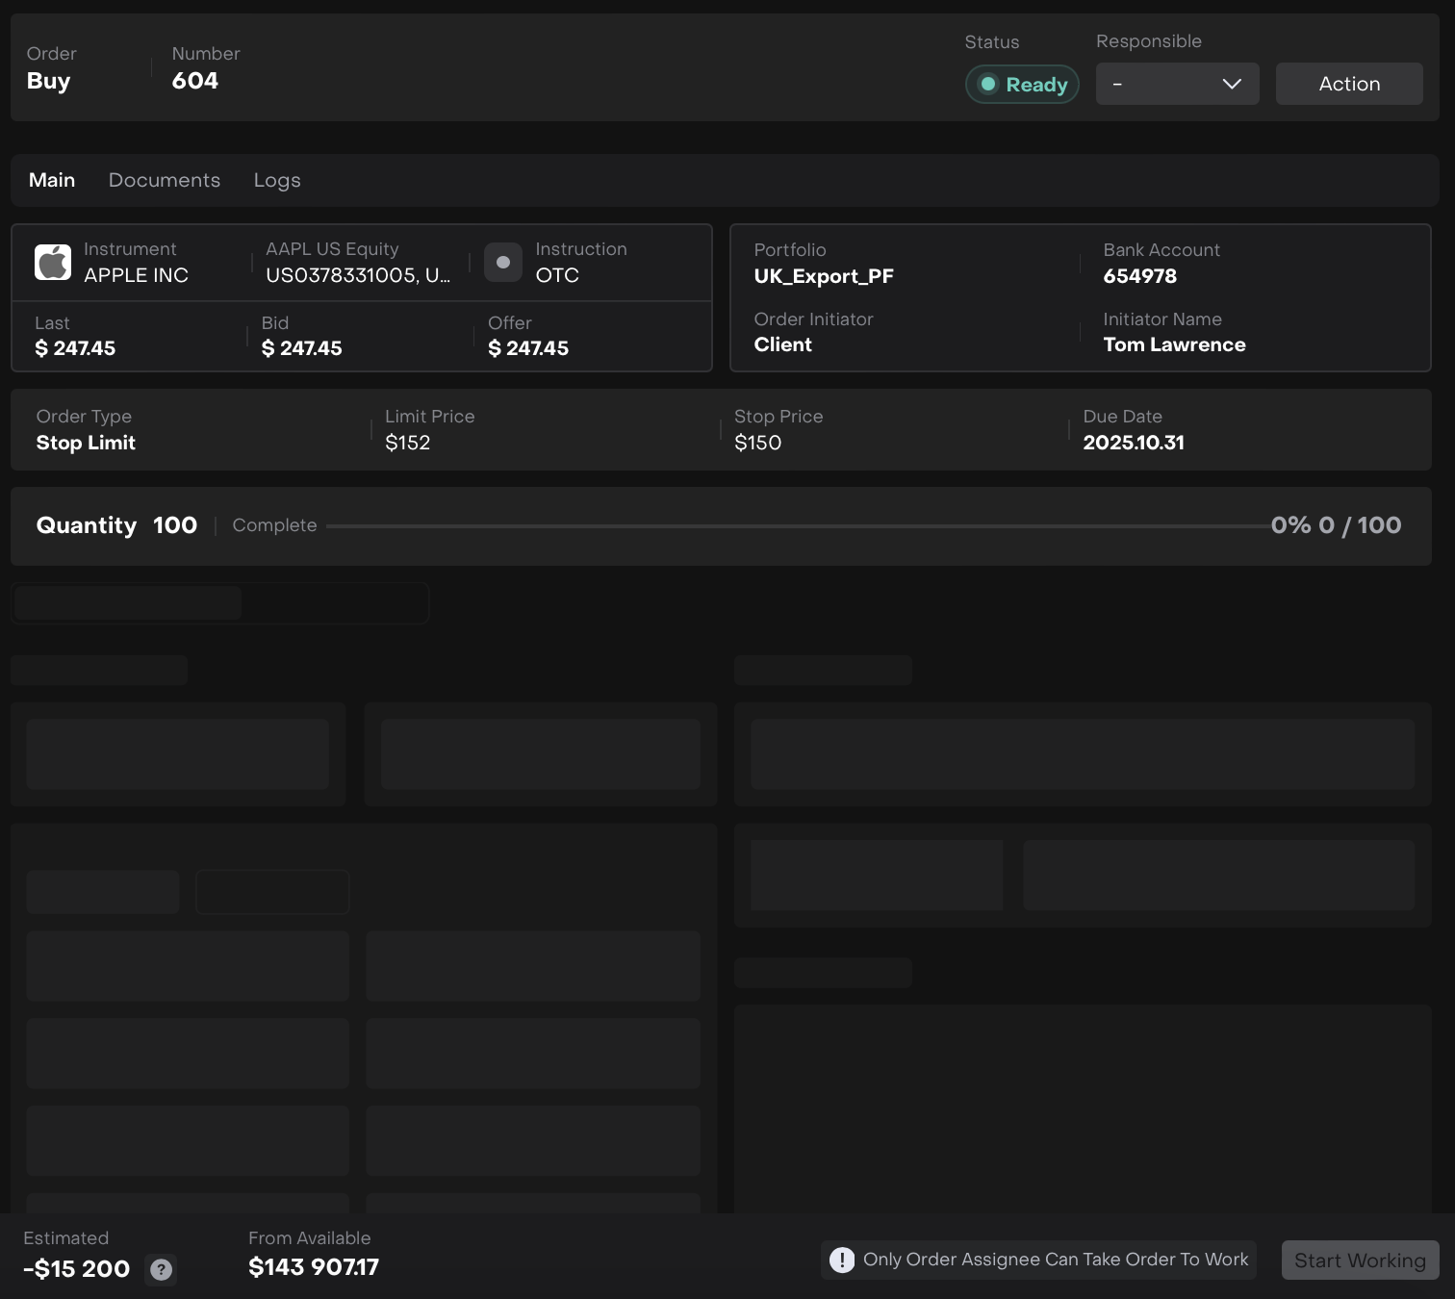
Task: Click the Apple Inc instrument logo
Action: (53, 262)
